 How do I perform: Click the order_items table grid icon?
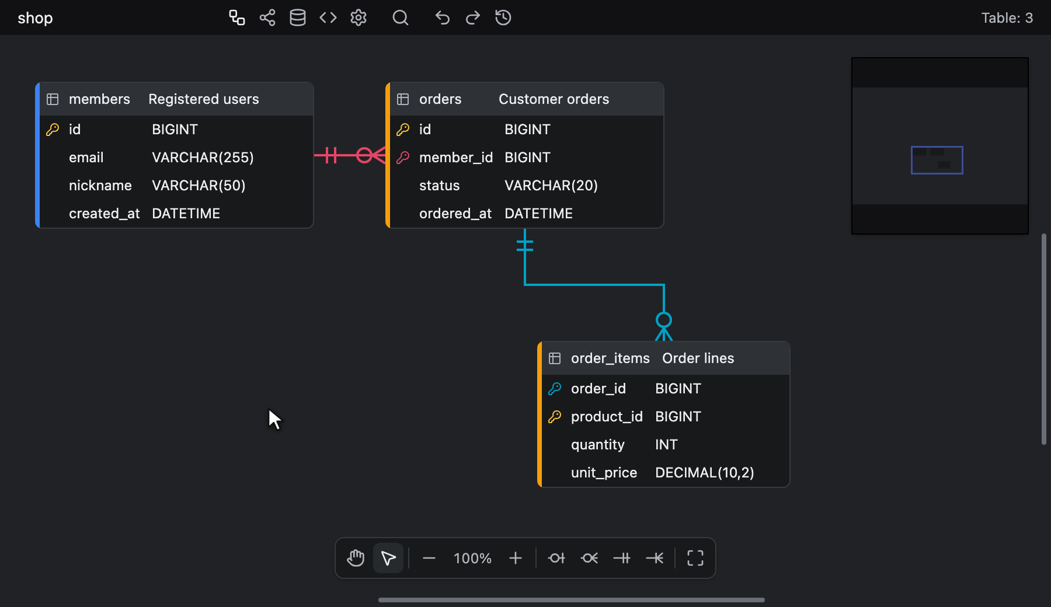tap(555, 358)
